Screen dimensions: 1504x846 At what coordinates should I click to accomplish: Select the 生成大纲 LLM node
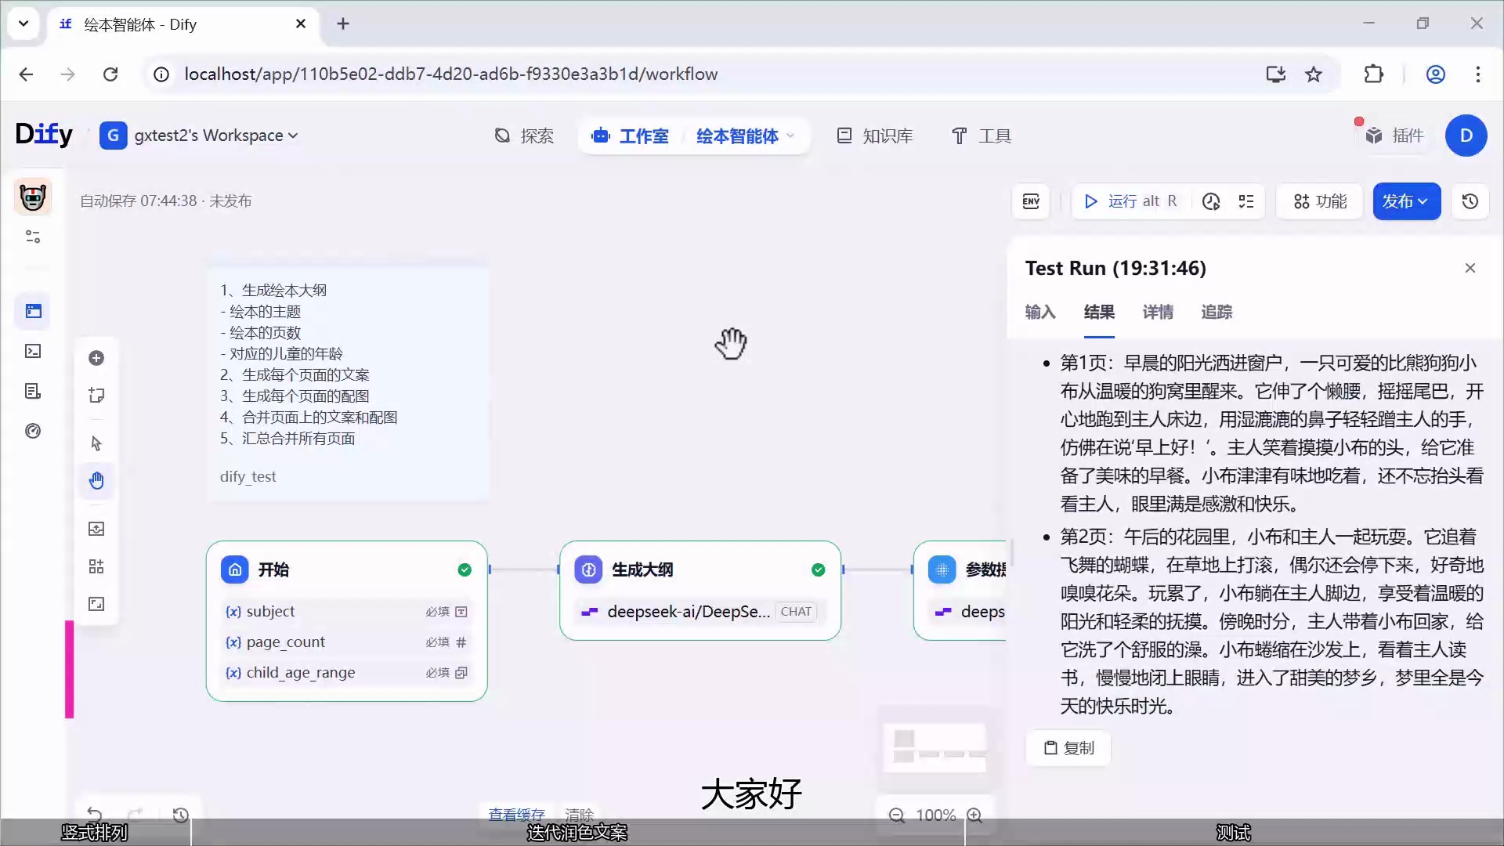[700, 591]
